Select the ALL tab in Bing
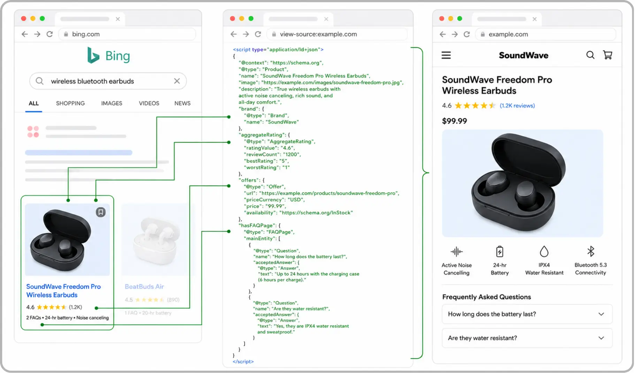This screenshot has width=635, height=373. (x=34, y=103)
